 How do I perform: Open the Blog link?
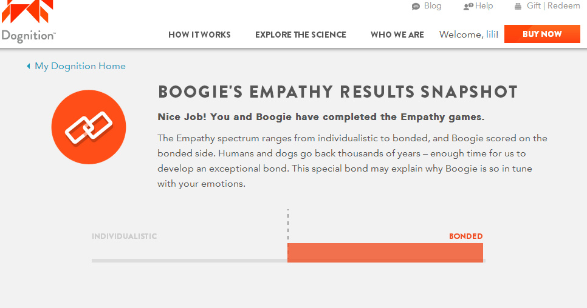[x=433, y=6]
